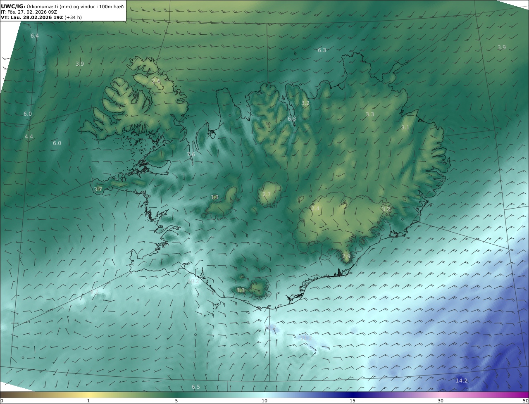Select the (+34 h) forecast offset text

pyautogui.click(x=73, y=18)
